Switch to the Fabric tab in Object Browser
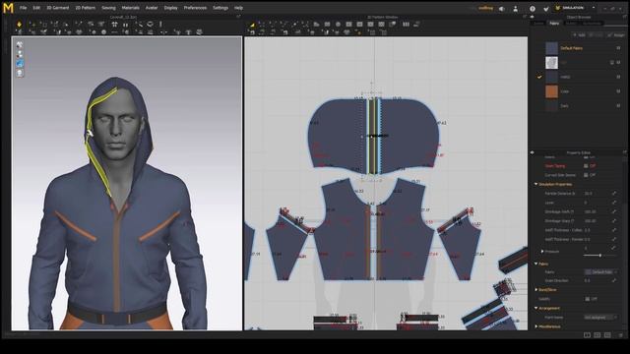 (x=554, y=24)
